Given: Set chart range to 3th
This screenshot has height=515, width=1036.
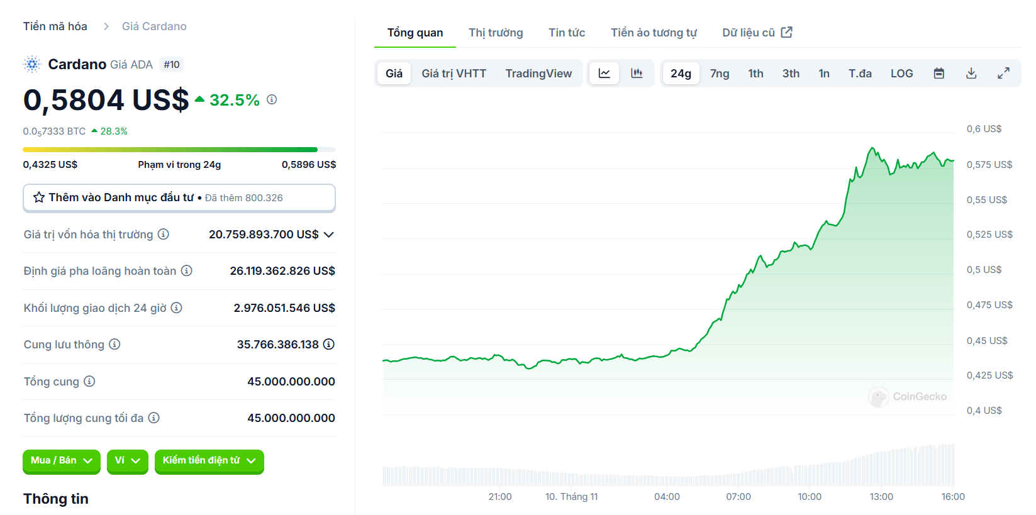Looking at the screenshot, I should (791, 74).
